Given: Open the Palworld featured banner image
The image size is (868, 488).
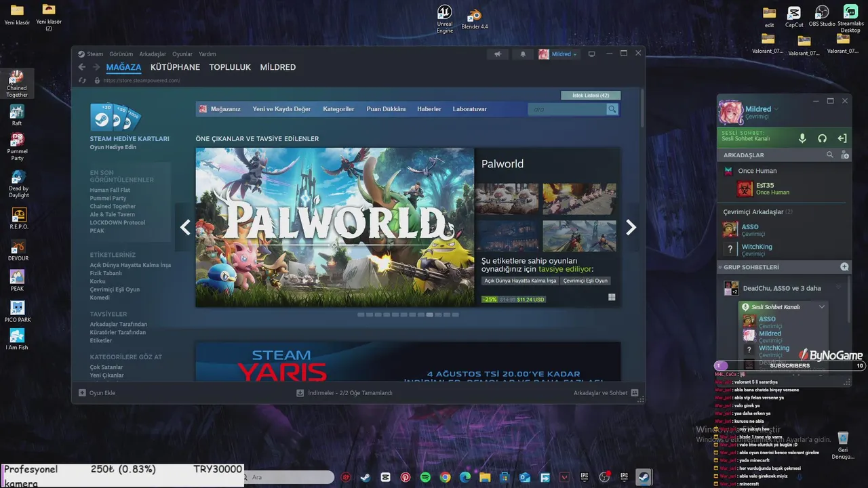Looking at the screenshot, I should 335,227.
